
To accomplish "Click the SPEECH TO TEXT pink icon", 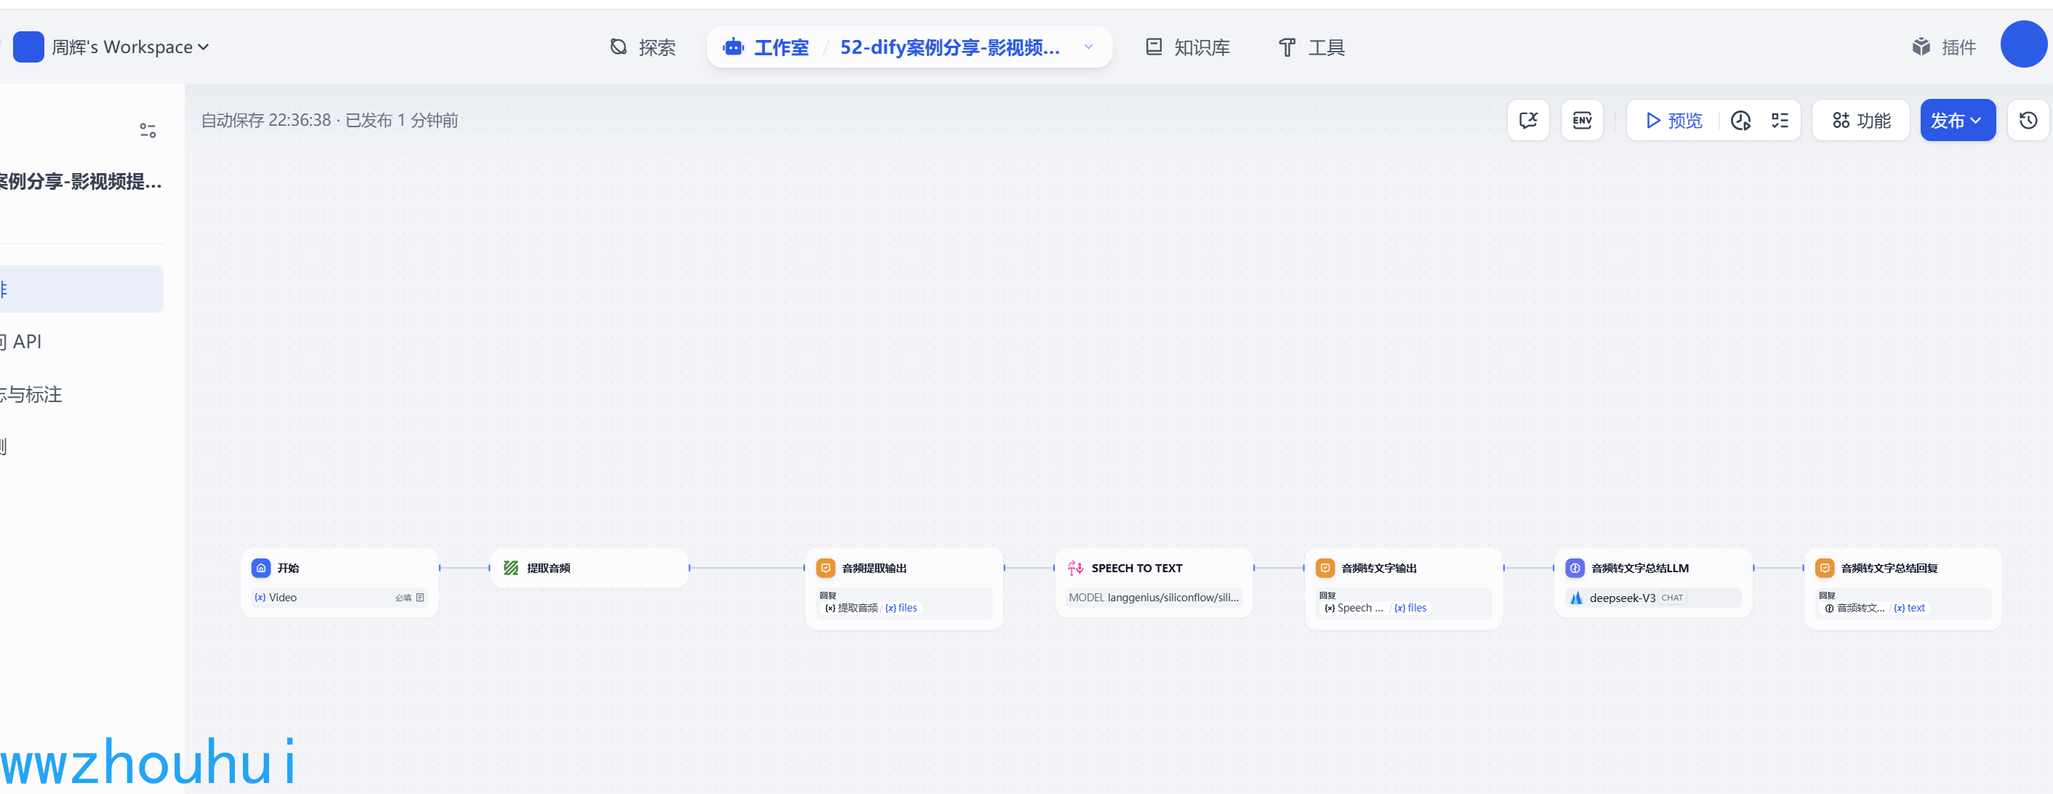I will click(x=1075, y=568).
